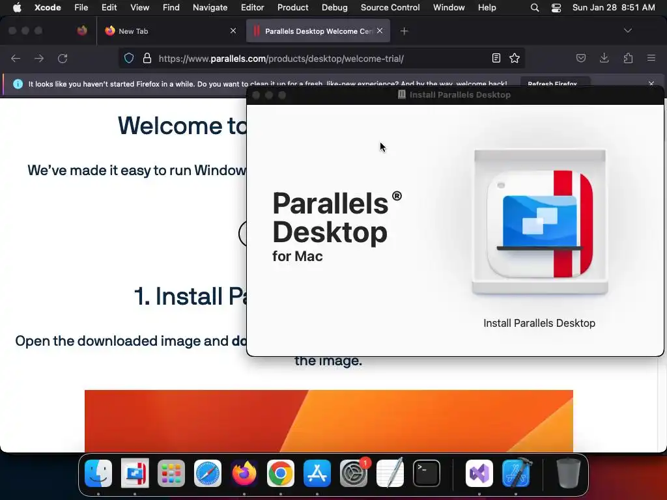
Task: Open the Edit menu
Action: (x=109, y=7)
